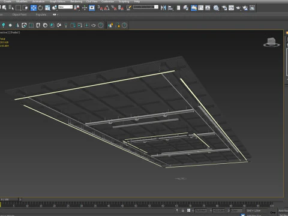Toggle the Scene Explorer icon
Image resolution: width=288 pixels, height=216 pixels.
(178, 8)
